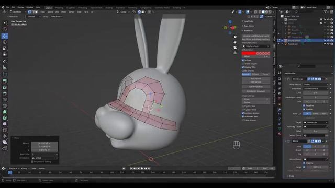Click the viewport zoom magnifier icon

[x=235, y=37]
